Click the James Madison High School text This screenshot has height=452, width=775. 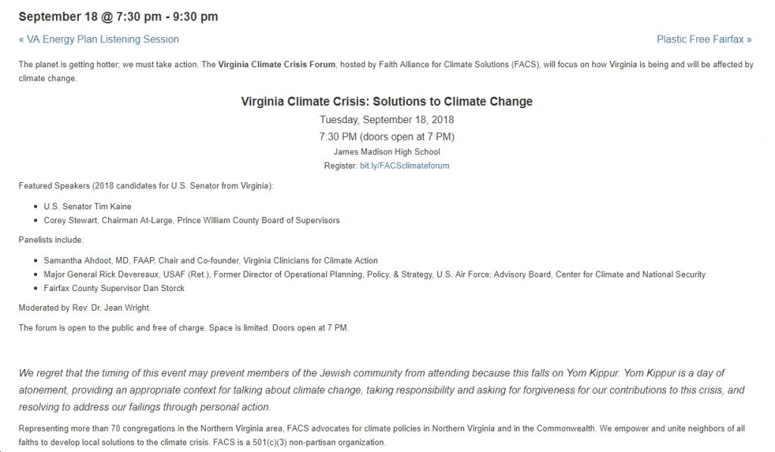[387, 152]
